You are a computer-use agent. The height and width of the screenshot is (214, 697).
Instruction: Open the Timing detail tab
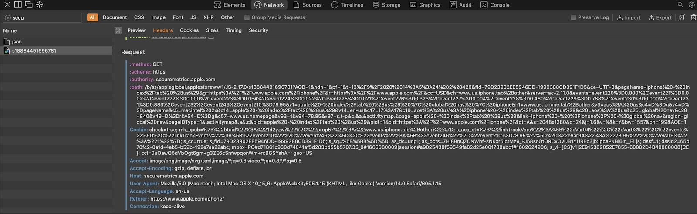[x=233, y=30]
